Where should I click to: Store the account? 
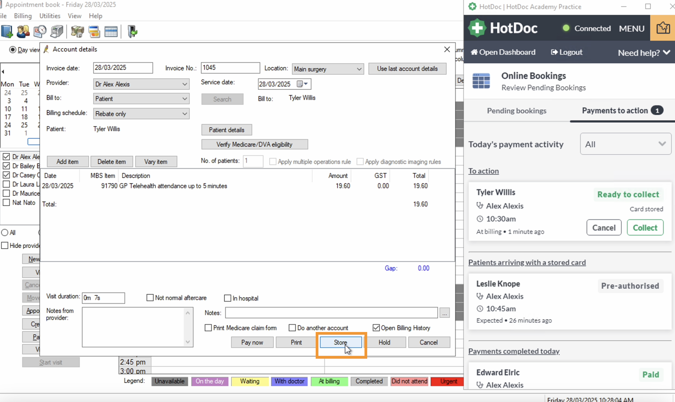click(341, 342)
